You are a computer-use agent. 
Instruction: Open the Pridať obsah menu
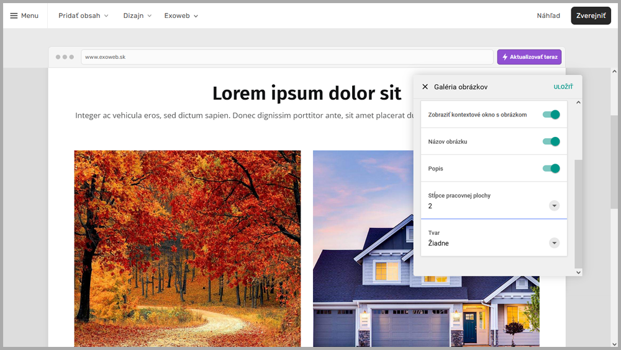(83, 15)
